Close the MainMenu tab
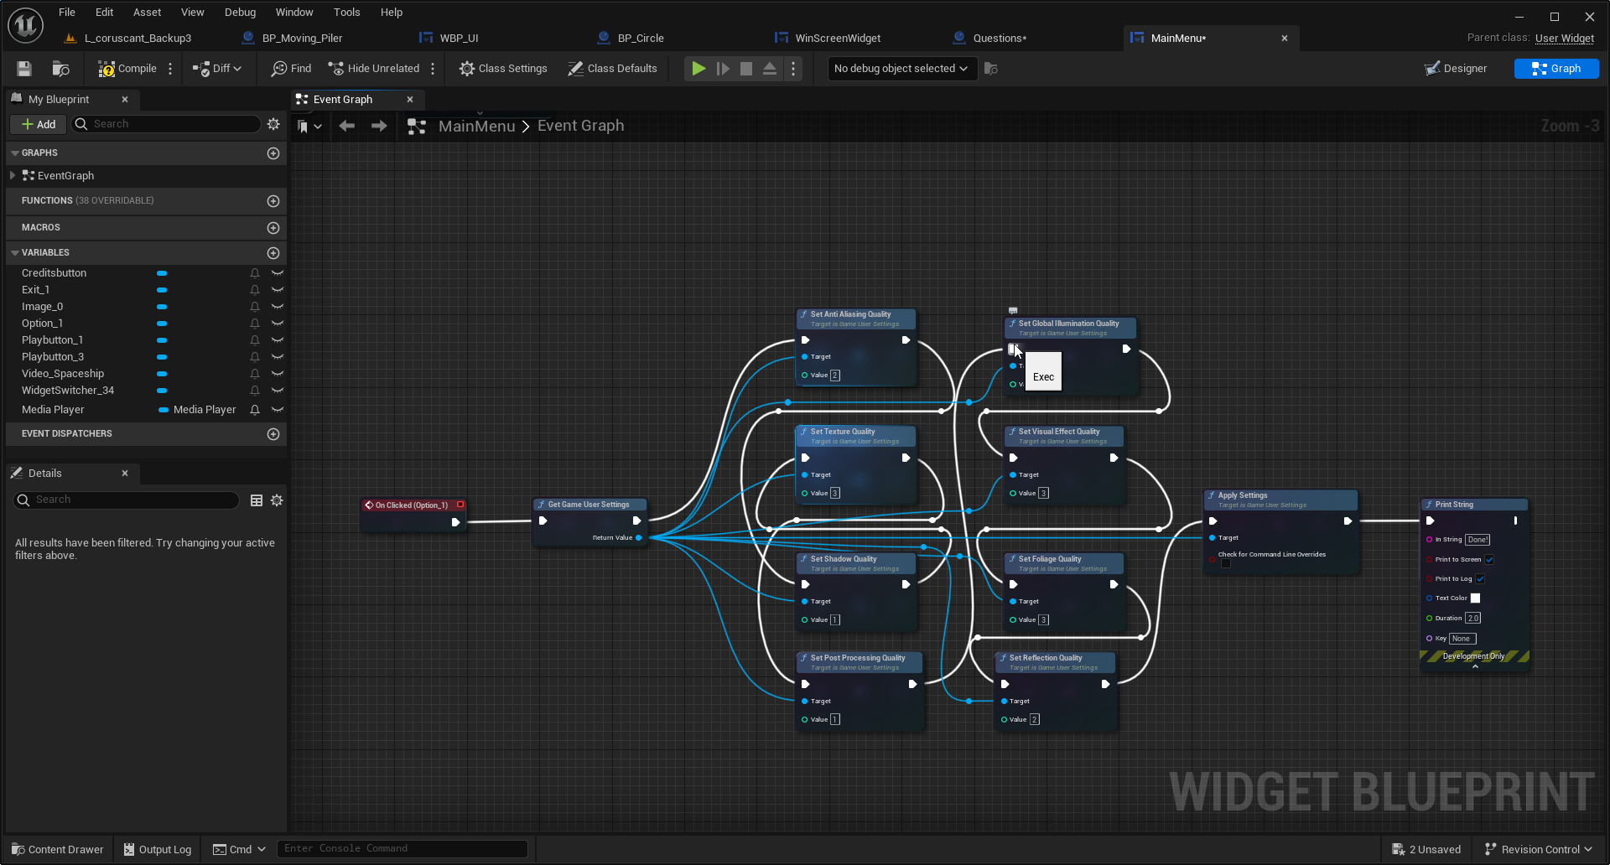The height and width of the screenshot is (865, 1610). (x=1284, y=39)
